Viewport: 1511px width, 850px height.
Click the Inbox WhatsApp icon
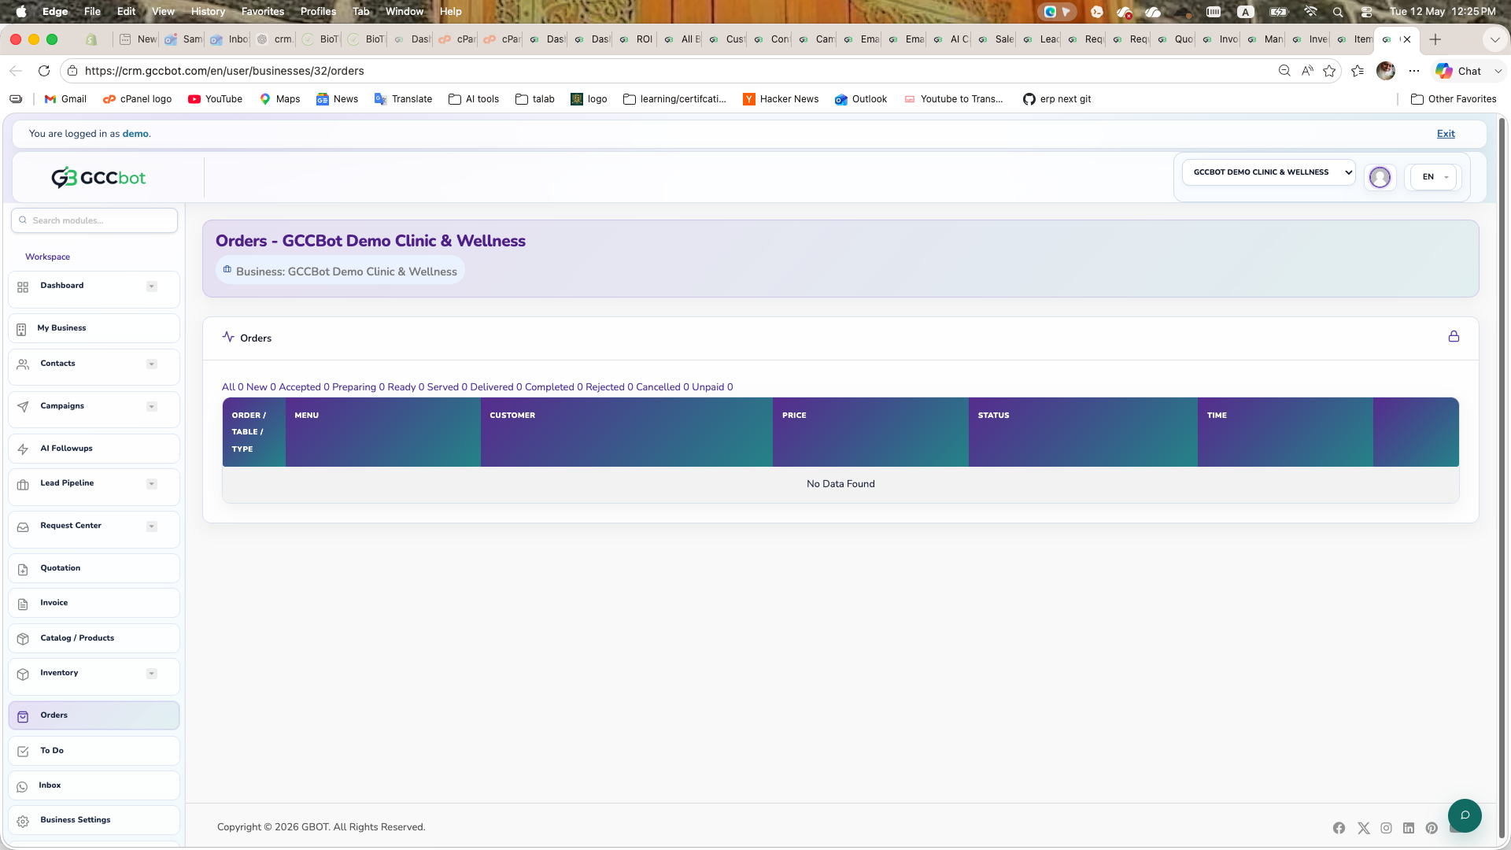[x=22, y=786]
